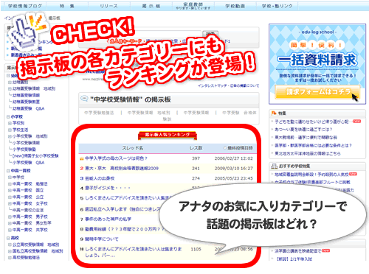The width and height of the screenshot is (369, 274).
Task: Open the 中学受験情報 地域別 sub-board link
Action: pos(149,113)
